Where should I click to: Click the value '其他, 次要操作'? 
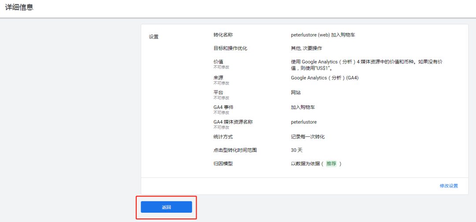306,48
